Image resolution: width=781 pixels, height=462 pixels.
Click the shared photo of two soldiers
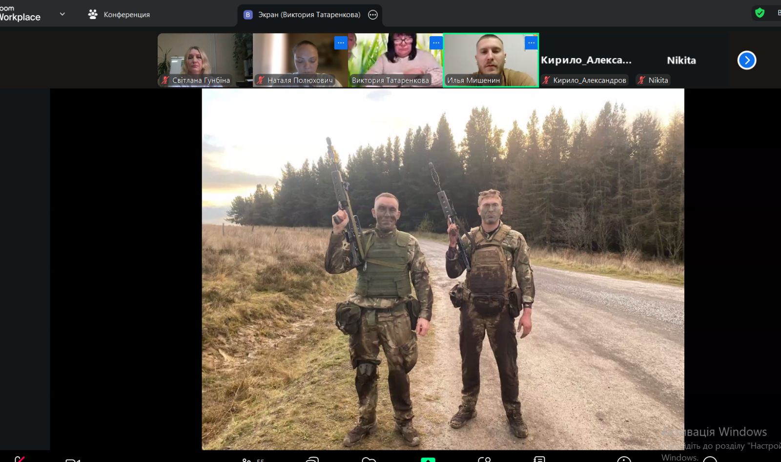click(443, 269)
